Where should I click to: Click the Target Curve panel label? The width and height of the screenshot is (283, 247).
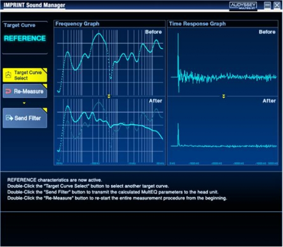pyautogui.click(x=19, y=25)
